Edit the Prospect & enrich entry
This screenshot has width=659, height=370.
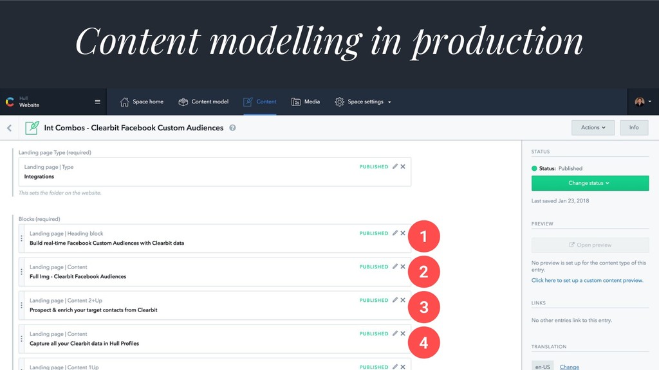tap(395, 300)
